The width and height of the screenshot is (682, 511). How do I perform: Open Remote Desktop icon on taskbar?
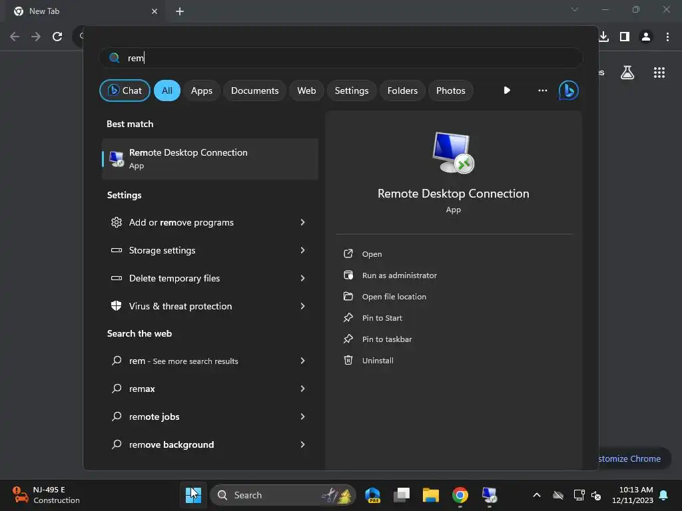tap(490, 495)
